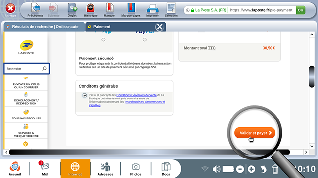
Task: Click the horizontal scrollbar thumb
Action: 149,152
